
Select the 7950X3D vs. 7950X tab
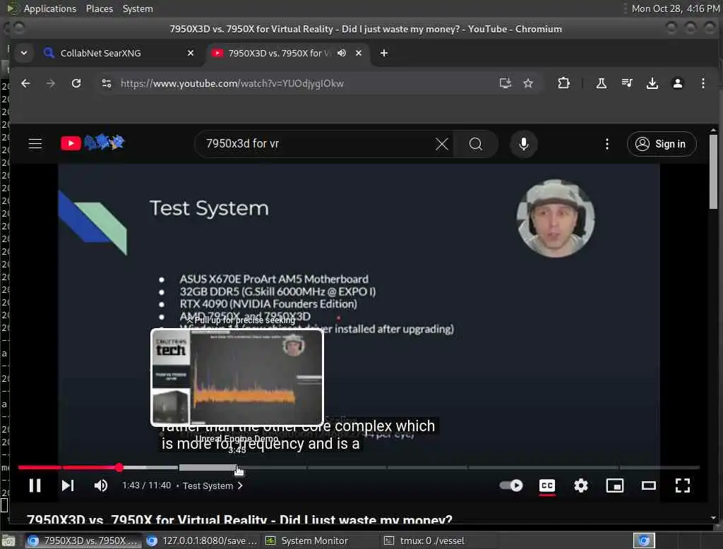(x=280, y=53)
